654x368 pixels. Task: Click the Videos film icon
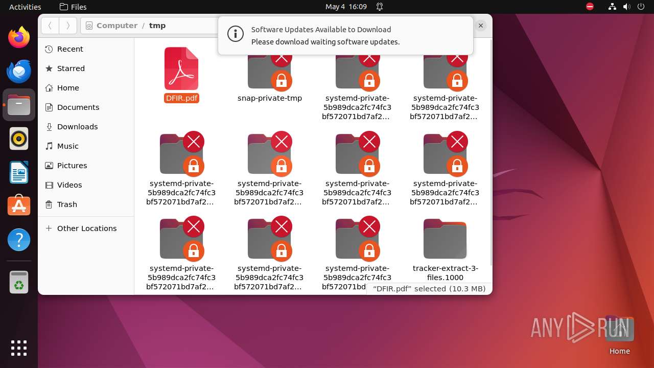click(x=49, y=185)
